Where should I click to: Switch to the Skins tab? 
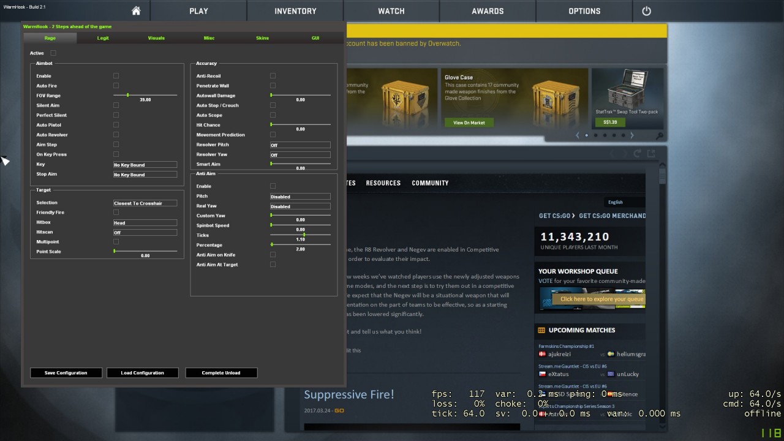pos(262,38)
